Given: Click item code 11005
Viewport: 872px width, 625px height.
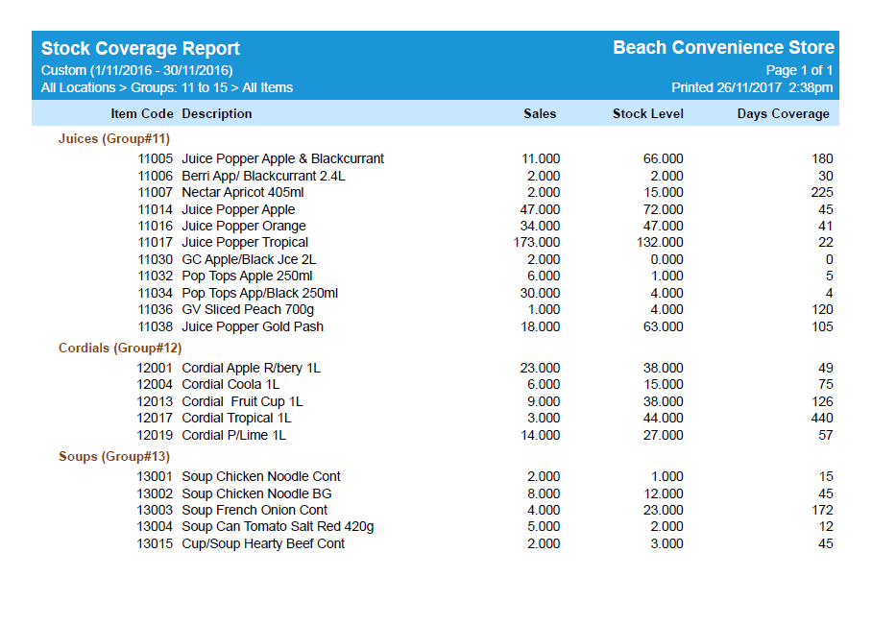Looking at the screenshot, I should click(x=155, y=159).
